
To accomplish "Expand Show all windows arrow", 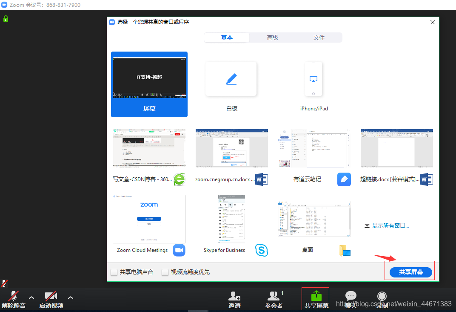I will [x=367, y=226].
